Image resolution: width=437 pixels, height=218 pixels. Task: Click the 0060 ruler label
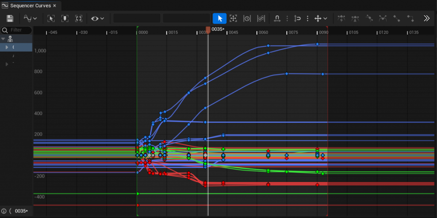[264, 32]
